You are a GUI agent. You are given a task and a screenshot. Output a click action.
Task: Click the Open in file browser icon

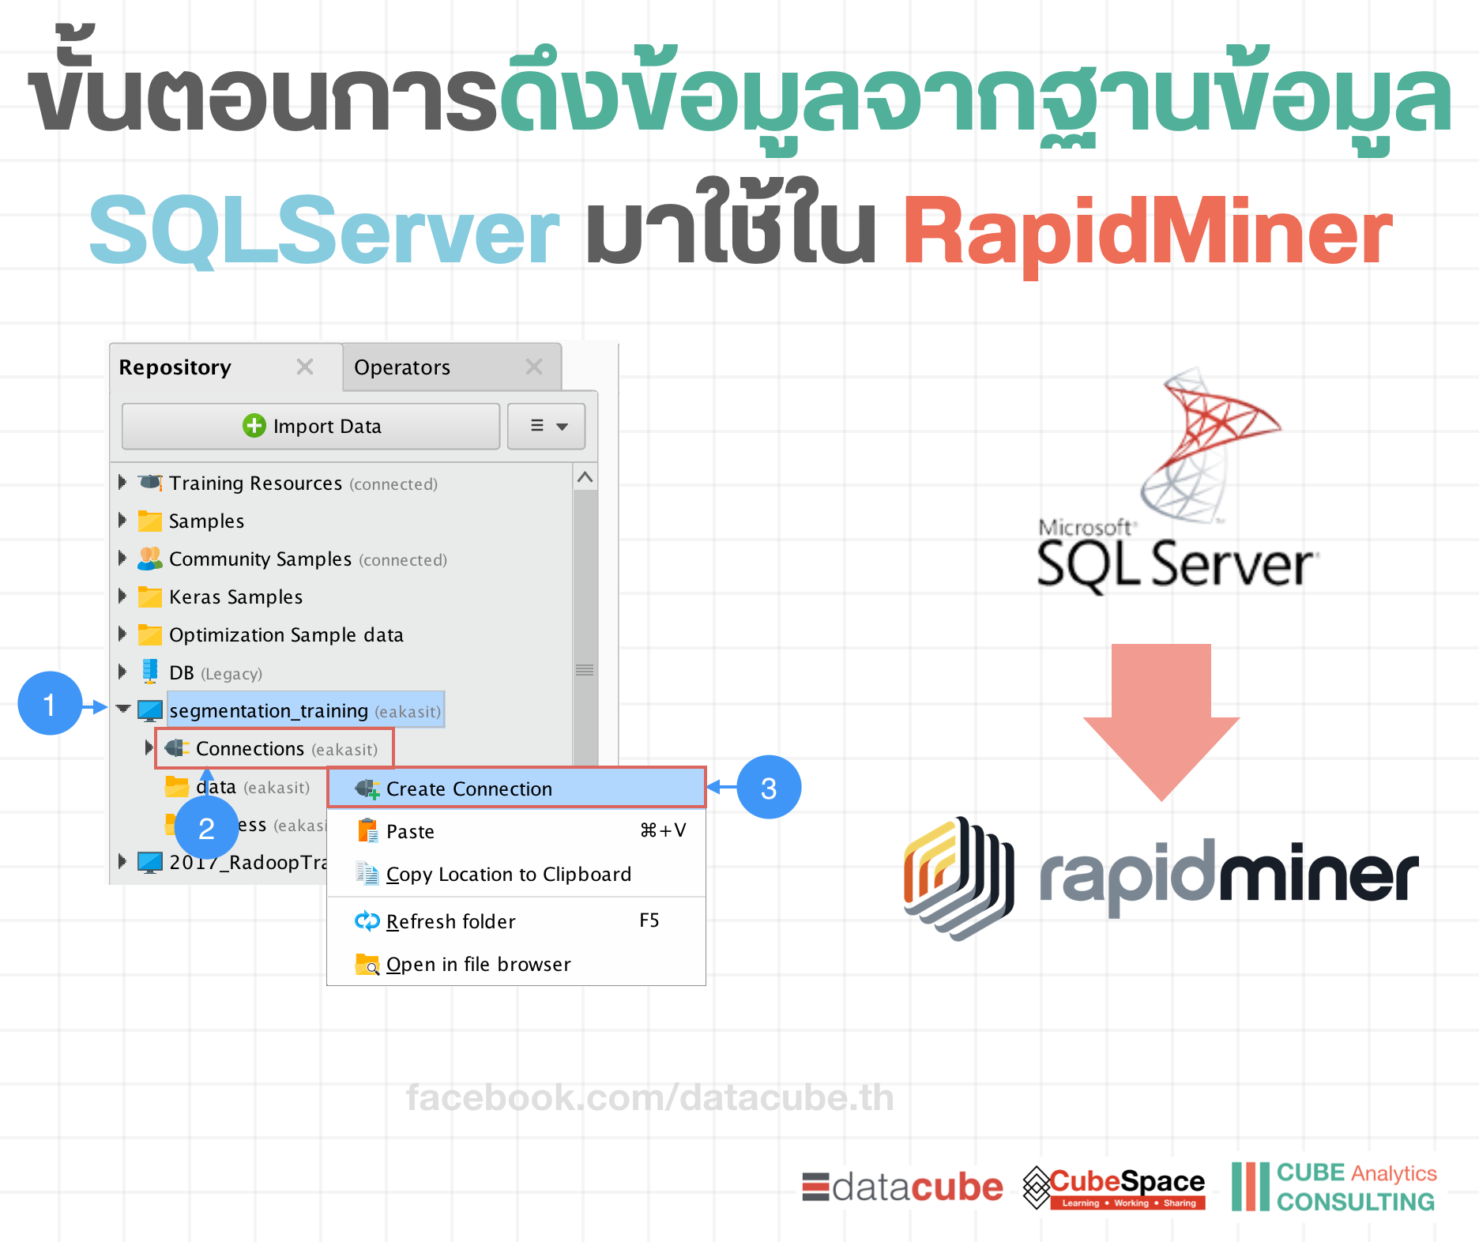[367, 964]
